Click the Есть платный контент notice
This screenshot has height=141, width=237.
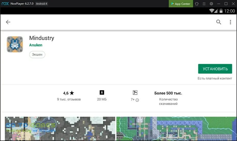(215, 78)
